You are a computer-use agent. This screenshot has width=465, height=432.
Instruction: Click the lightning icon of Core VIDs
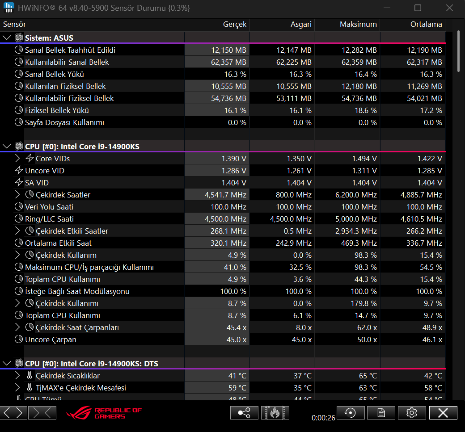30,158
